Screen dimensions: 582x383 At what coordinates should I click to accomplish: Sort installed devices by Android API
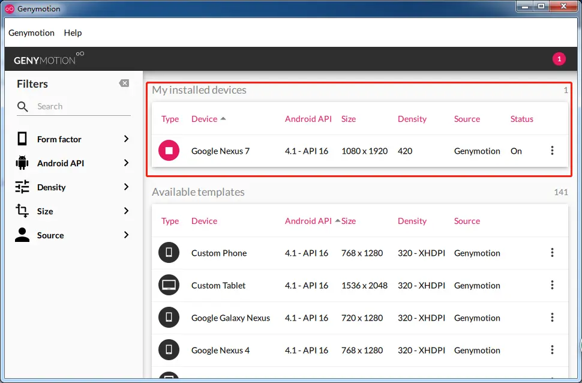click(x=308, y=119)
